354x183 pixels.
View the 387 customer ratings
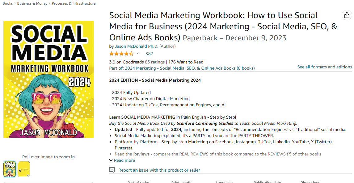pyautogui.click(x=149, y=53)
